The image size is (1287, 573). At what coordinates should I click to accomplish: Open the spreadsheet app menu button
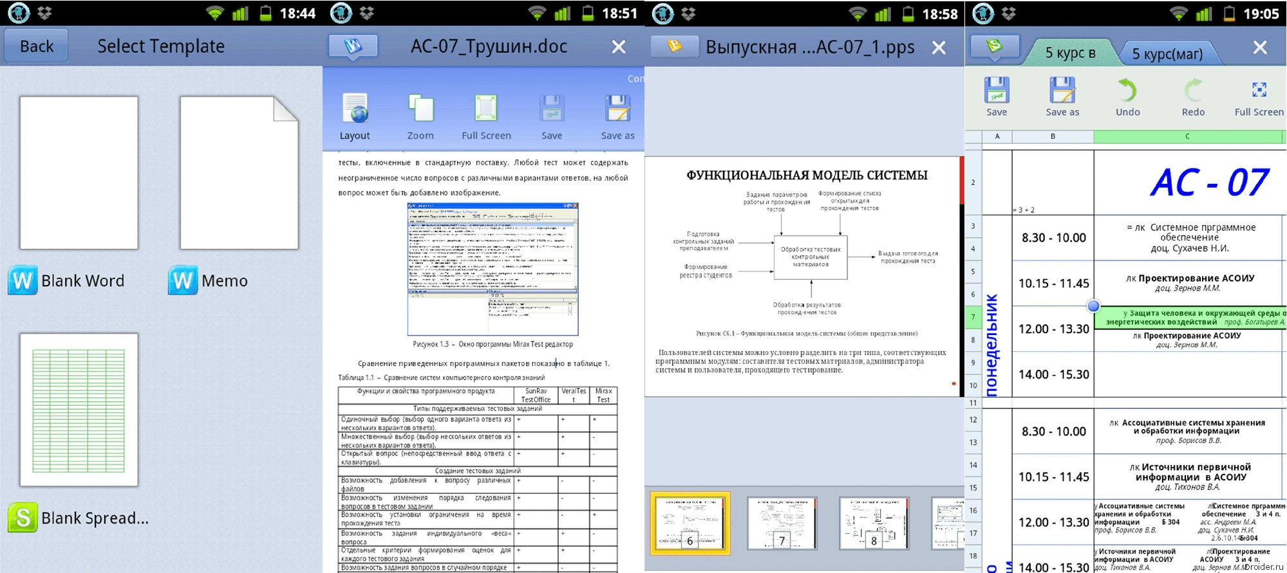pyautogui.click(x=995, y=46)
